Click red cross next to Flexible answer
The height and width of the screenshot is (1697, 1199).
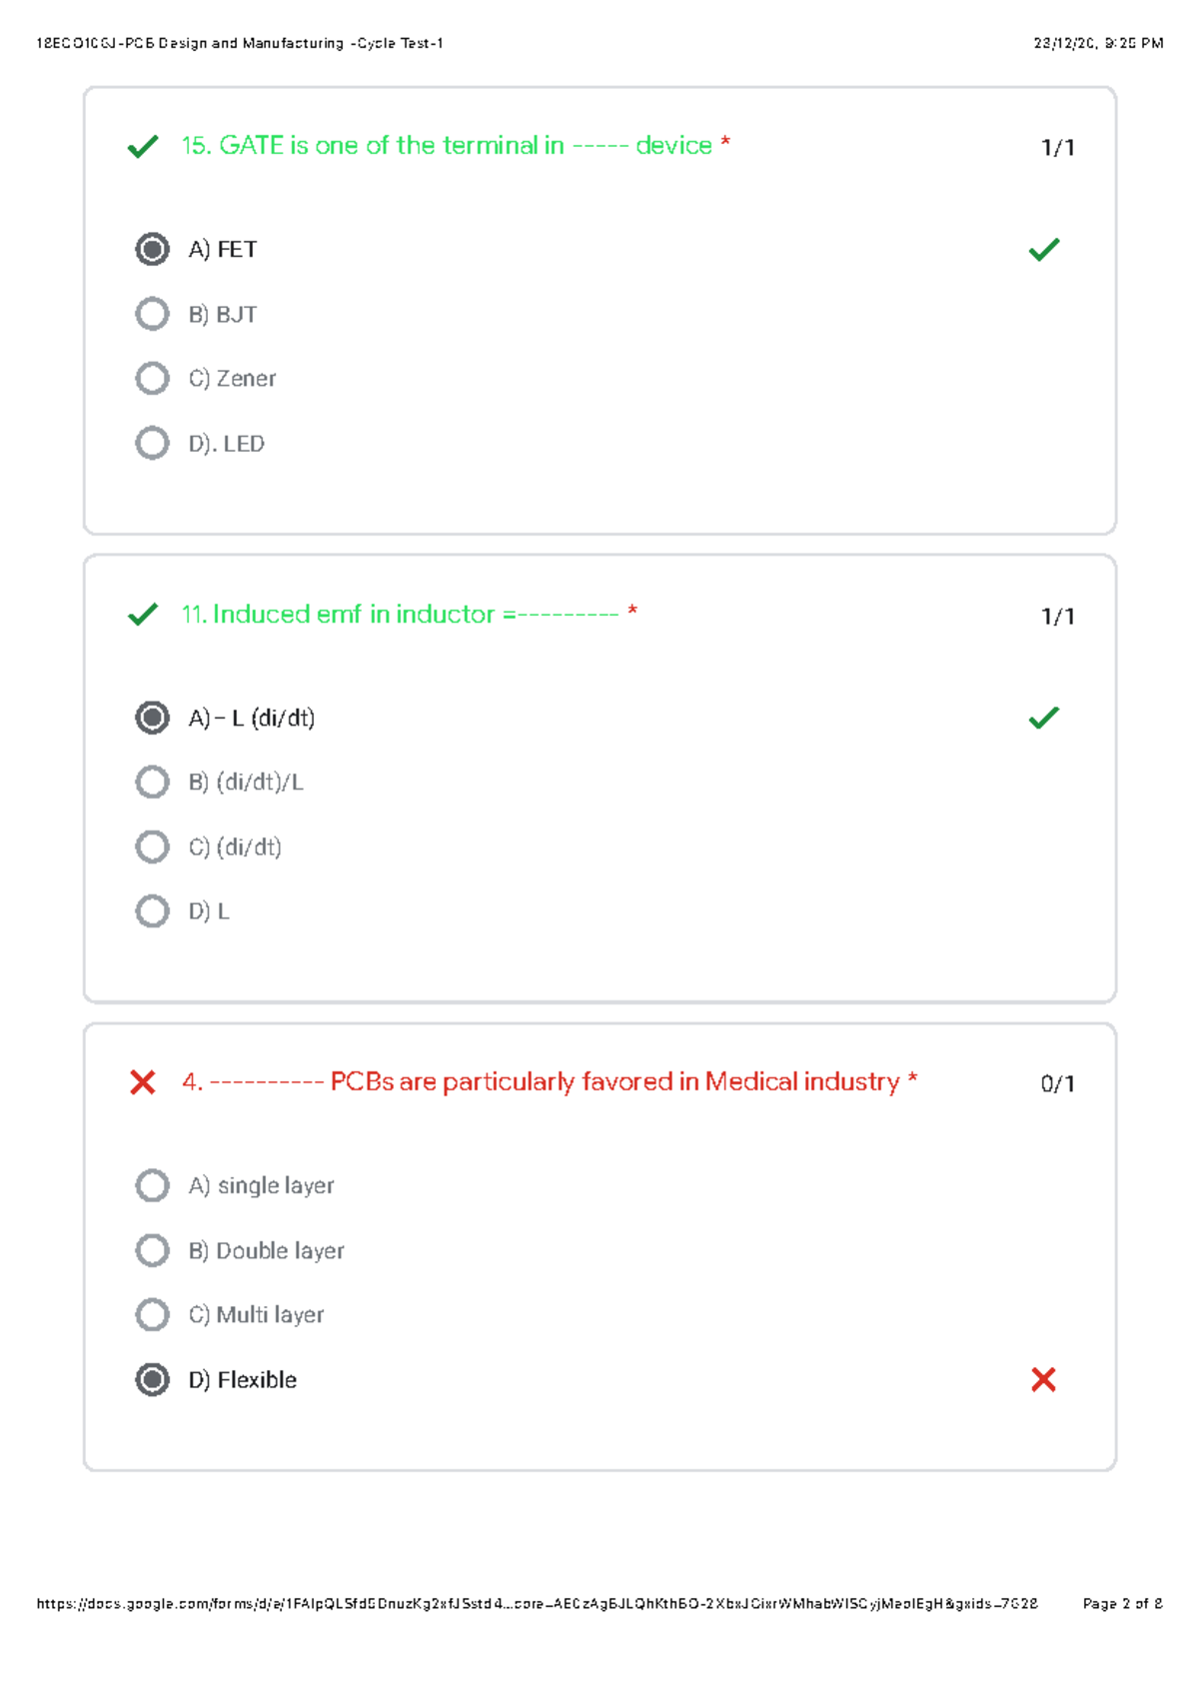coord(1043,1379)
